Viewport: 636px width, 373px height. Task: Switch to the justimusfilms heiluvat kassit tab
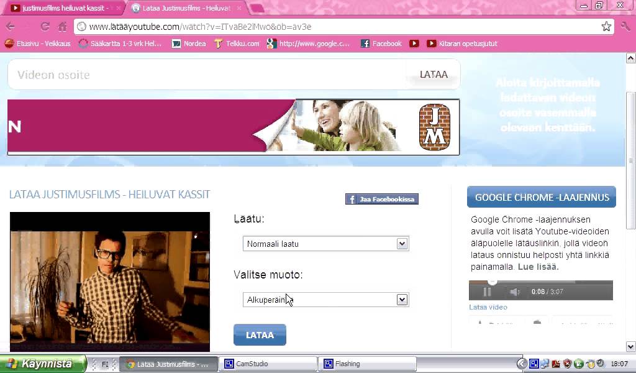pos(63,8)
